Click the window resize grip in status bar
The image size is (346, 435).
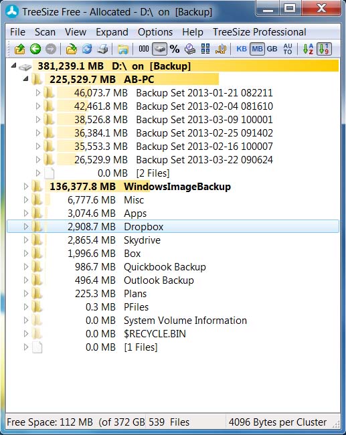(336, 424)
